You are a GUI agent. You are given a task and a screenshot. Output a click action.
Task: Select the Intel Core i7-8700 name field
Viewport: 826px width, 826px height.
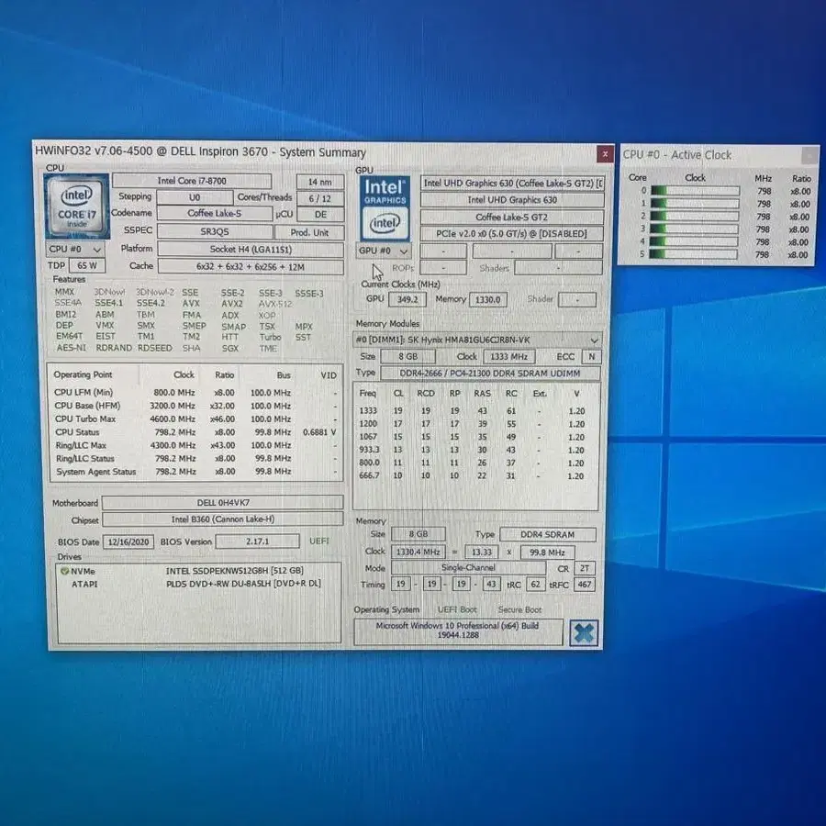pos(192,181)
